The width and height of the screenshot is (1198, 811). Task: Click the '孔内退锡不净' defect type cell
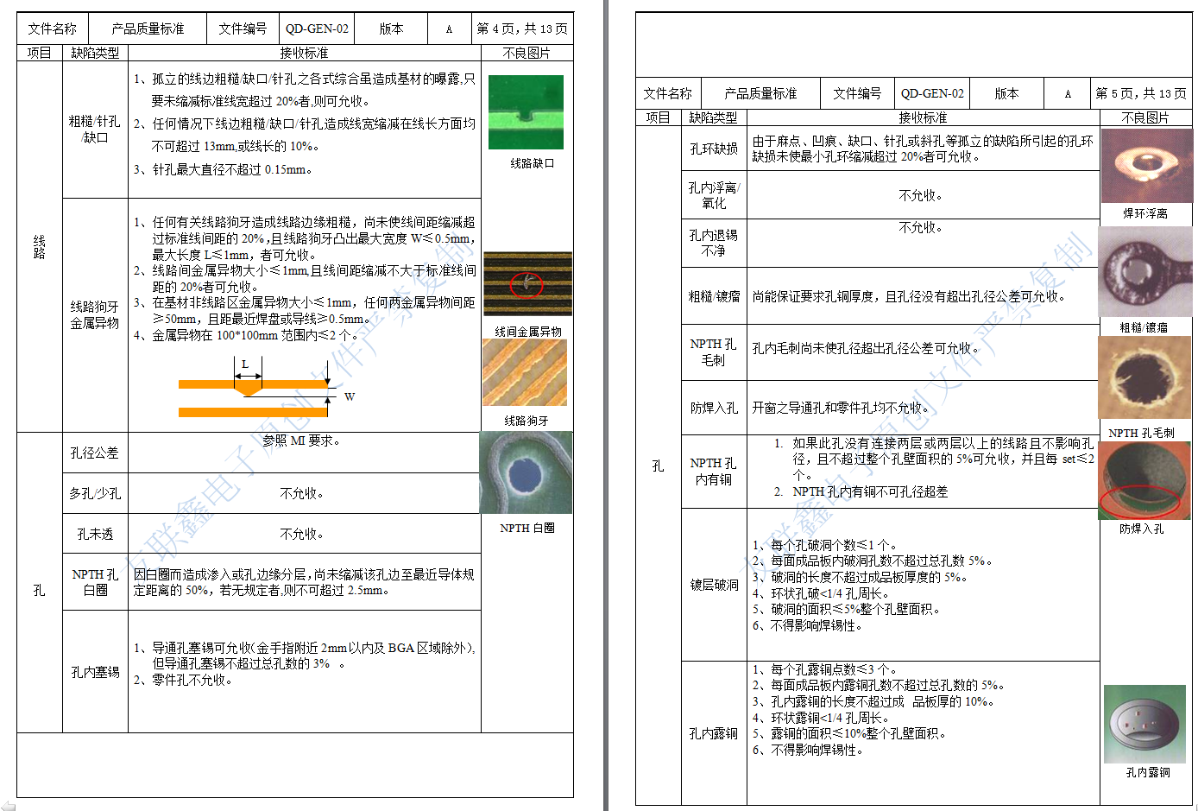click(x=714, y=243)
